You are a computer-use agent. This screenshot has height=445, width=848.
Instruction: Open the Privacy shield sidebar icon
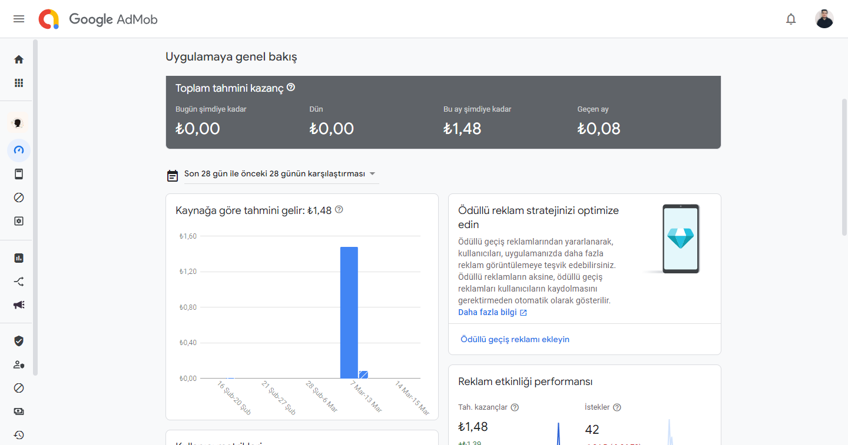(19, 341)
